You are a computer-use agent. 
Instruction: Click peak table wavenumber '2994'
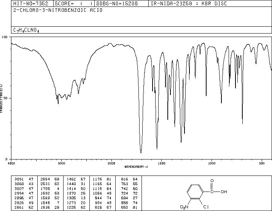tap(19, 193)
